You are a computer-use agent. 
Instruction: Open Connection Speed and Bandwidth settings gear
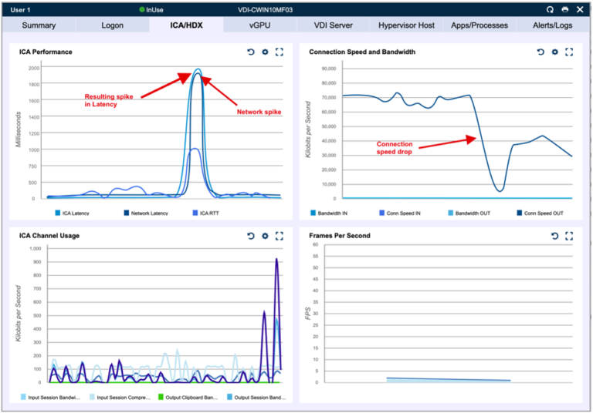[x=555, y=52]
